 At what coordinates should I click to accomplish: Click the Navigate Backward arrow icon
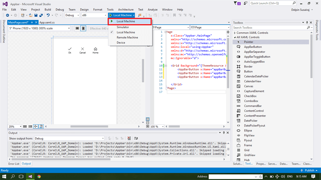click(7, 15)
